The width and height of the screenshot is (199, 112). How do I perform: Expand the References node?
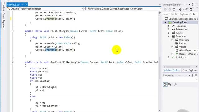point(169,29)
